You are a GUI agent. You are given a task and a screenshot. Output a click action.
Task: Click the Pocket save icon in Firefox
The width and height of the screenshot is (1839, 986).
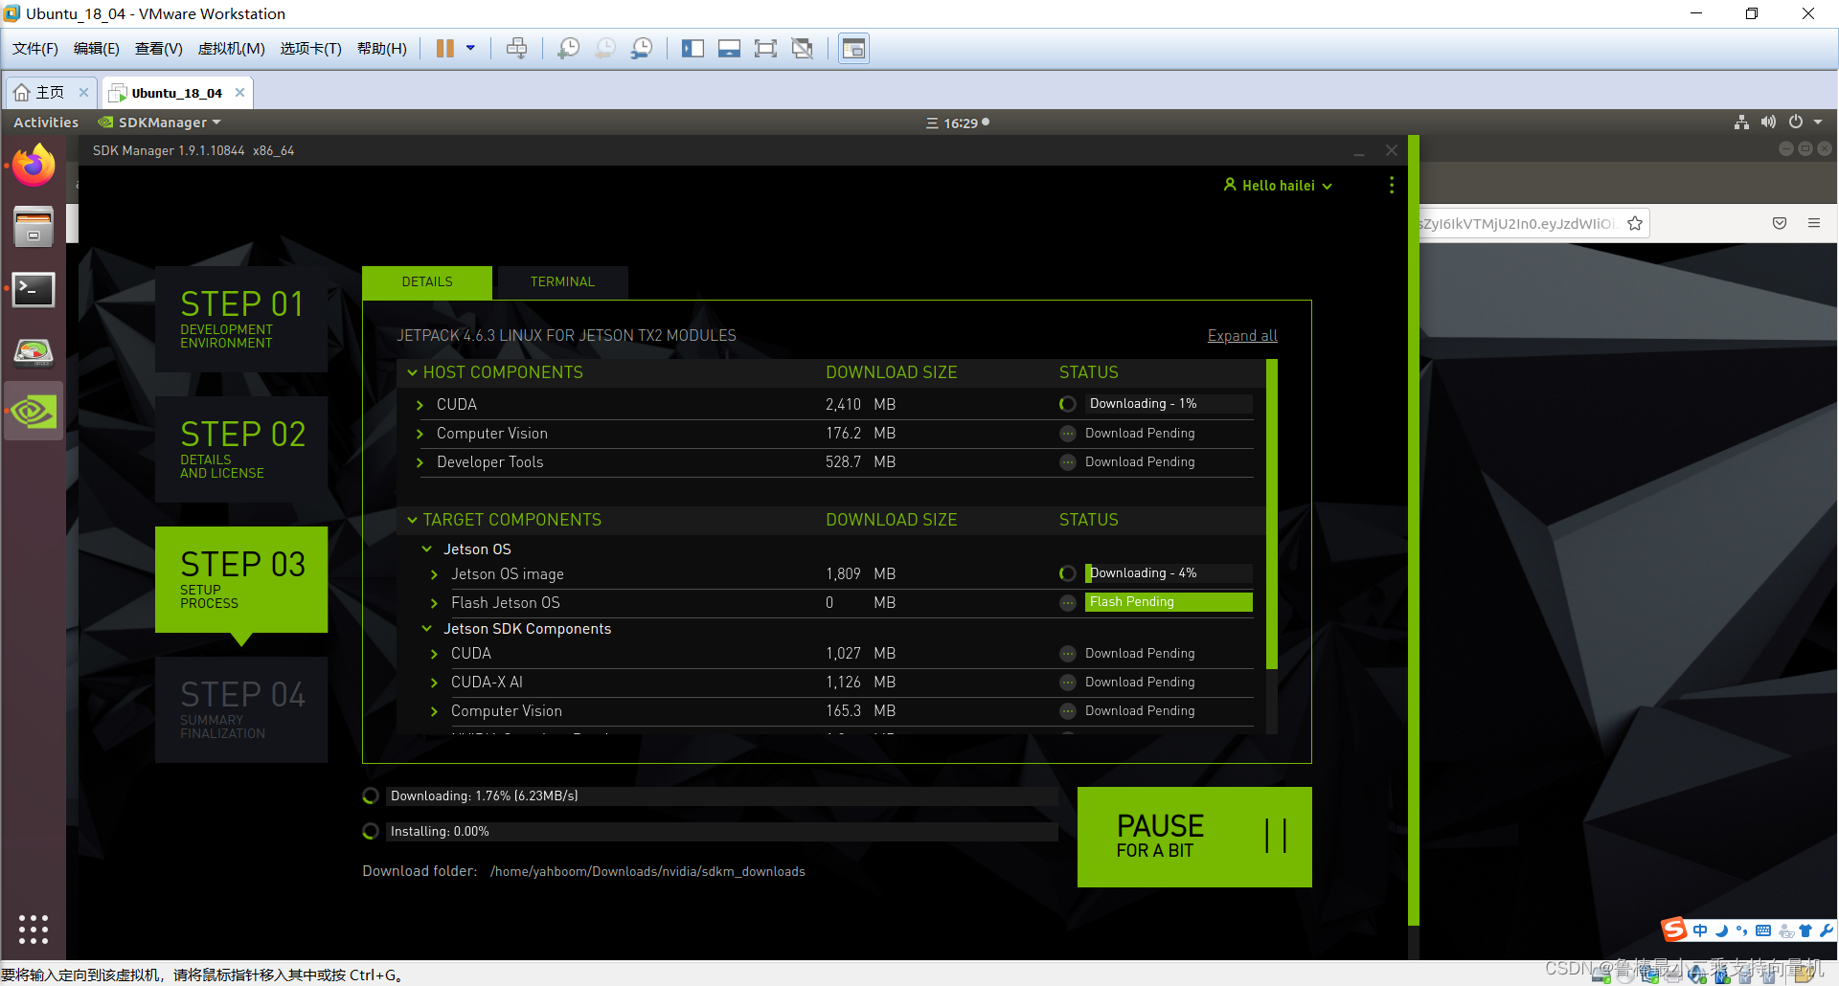click(1780, 223)
